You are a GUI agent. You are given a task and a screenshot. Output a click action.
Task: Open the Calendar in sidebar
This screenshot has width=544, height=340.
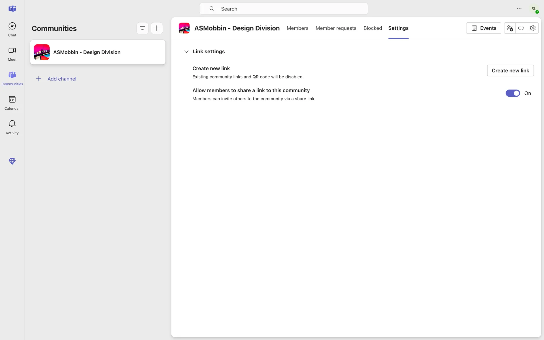point(12,103)
